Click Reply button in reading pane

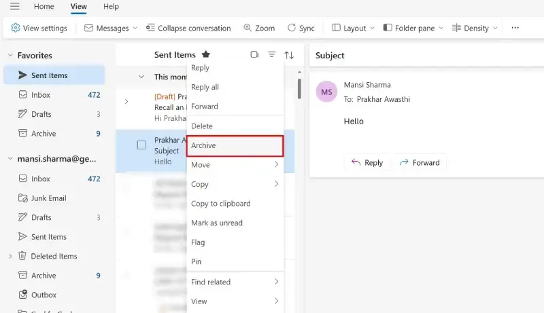tap(367, 162)
